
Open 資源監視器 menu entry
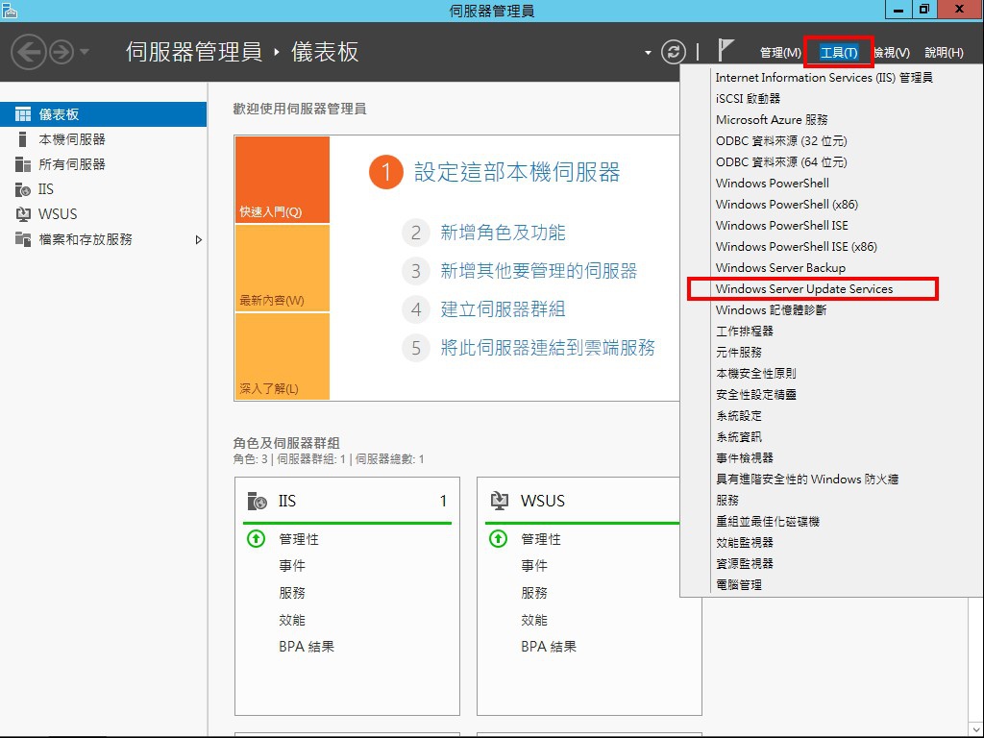(x=745, y=563)
